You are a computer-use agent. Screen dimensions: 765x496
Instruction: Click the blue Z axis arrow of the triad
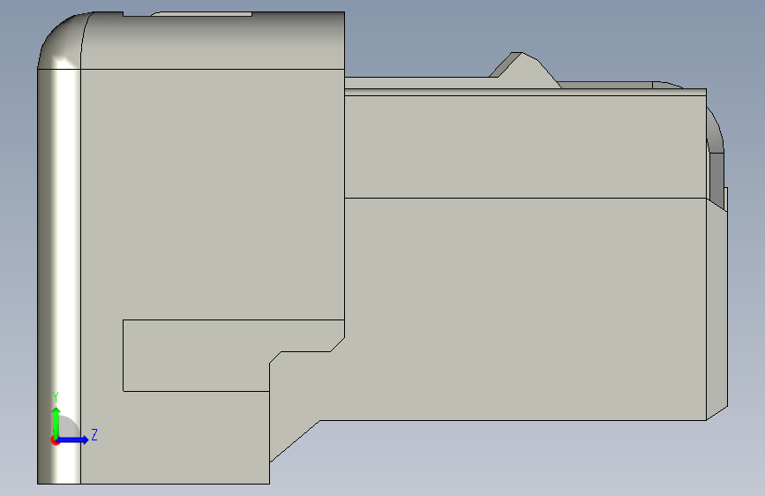click(x=73, y=440)
